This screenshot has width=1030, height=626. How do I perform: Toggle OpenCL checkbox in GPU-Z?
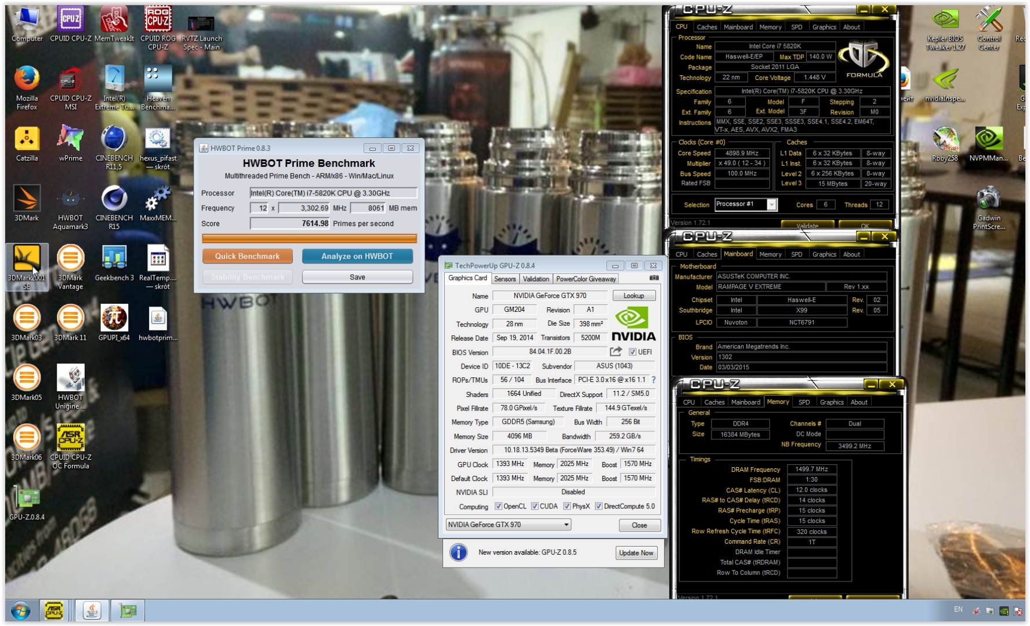click(x=498, y=506)
